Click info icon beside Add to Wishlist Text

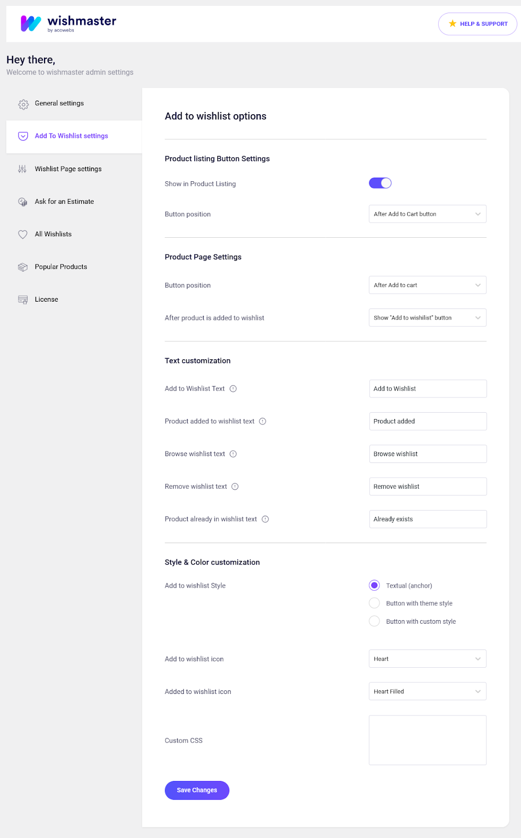(233, 389)
